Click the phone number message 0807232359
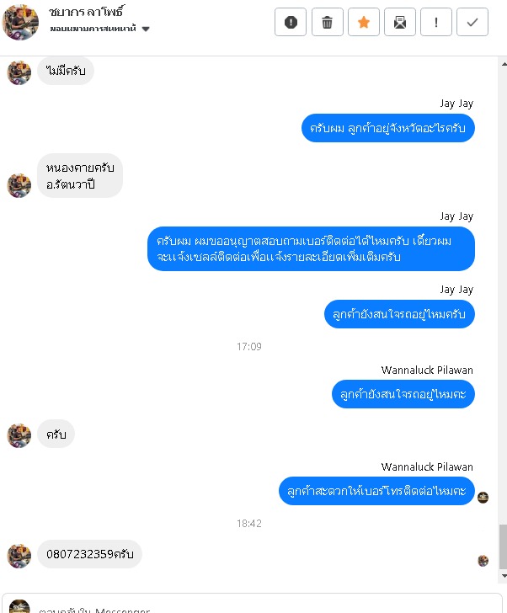Image resolution: width=507 pixels, height=613 pixels. click(89, 554)
